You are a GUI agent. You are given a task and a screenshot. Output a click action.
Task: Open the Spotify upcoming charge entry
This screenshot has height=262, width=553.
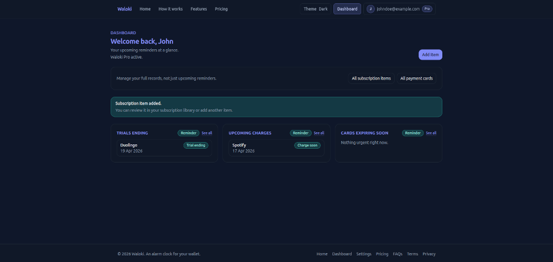(x=276, y=148)
